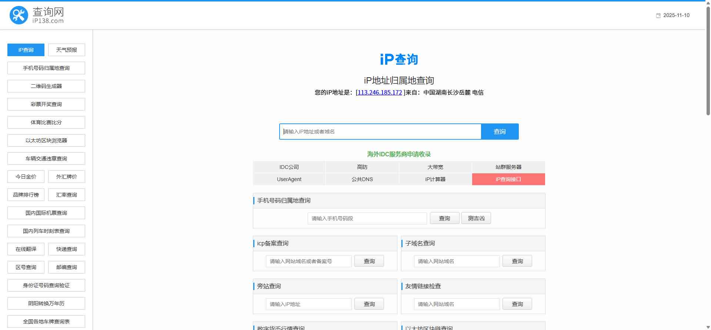The width and height of the screenshot is (711, 330).
Task: Focus the IP address or domain input
Action: [380, 132]
